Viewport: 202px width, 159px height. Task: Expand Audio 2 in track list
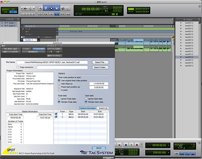[x=7, y=25]
